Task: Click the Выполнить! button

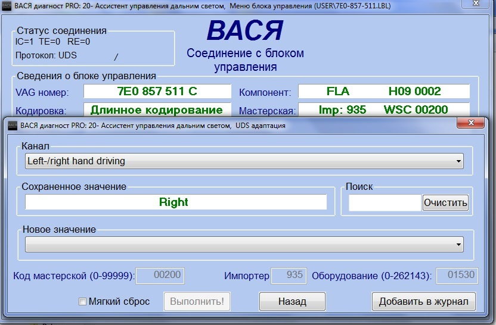Action: [x=197, y=301]
